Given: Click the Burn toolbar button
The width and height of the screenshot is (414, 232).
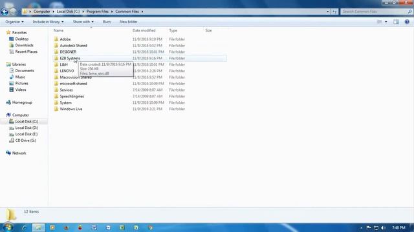Looking at the screenshot, I should pyautogui.click(x=107, y=22).
